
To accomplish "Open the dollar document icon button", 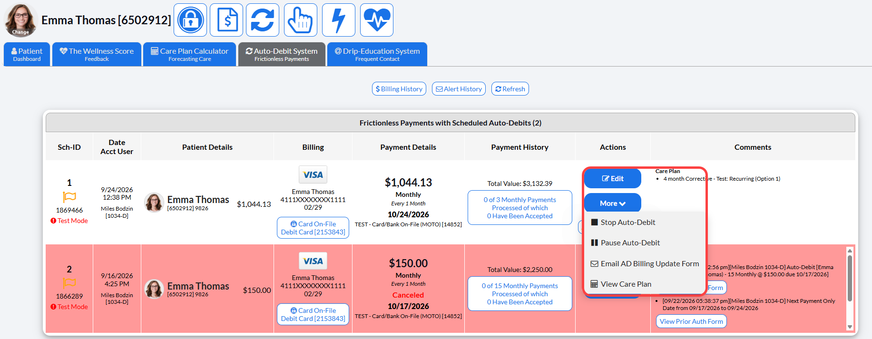I will [226, 20].
